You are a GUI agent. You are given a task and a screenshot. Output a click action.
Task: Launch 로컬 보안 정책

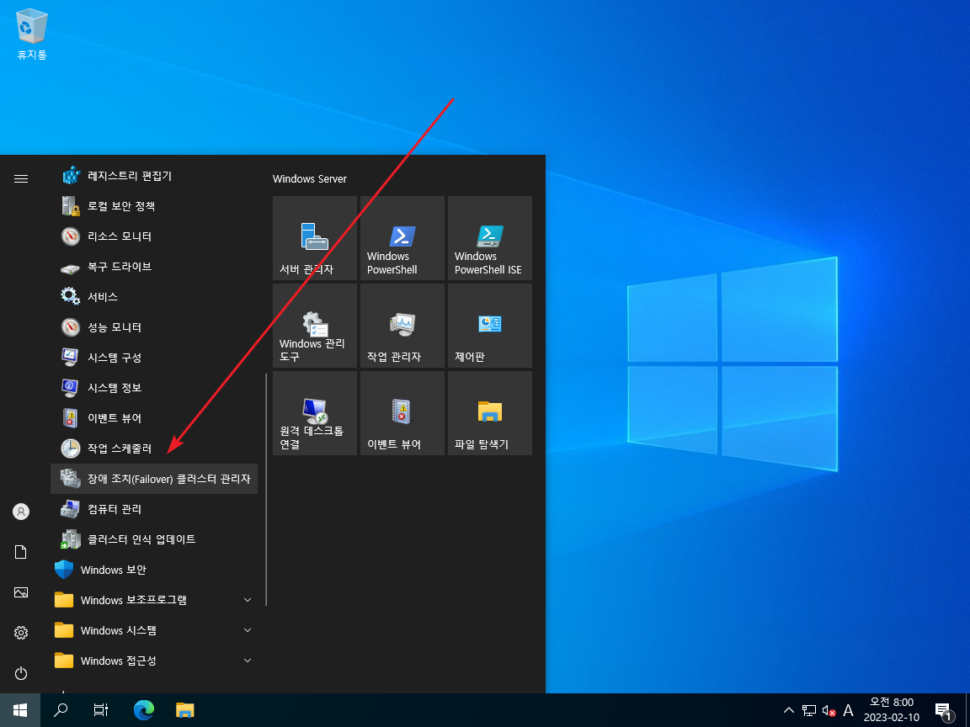(154, 206)
